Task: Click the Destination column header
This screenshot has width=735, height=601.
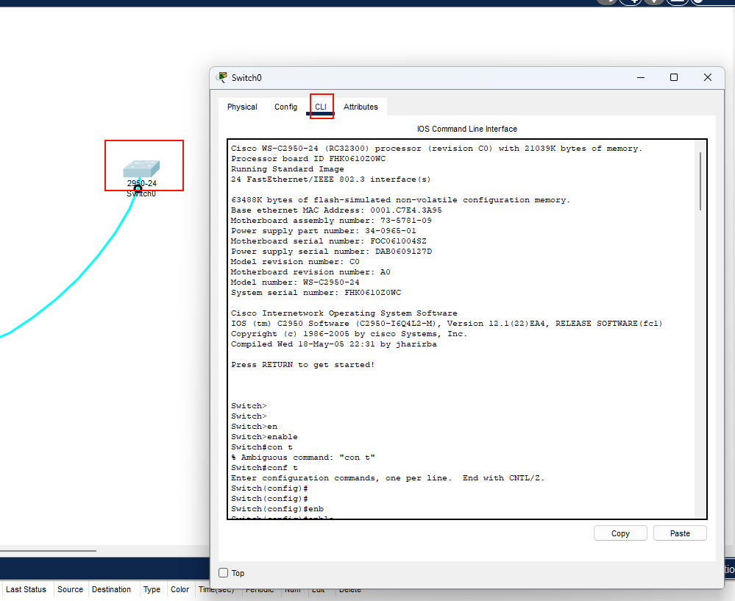Action: (x=111, y=589)
